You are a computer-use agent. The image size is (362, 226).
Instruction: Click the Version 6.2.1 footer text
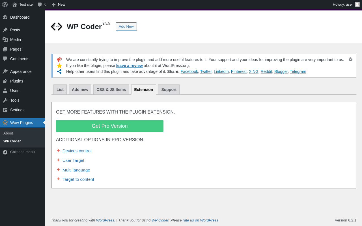pos(346,220)
